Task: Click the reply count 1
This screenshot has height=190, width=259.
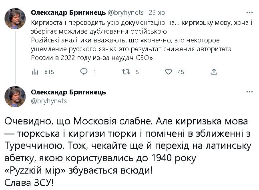Action: pyautogui.click(x=94, y=72)
